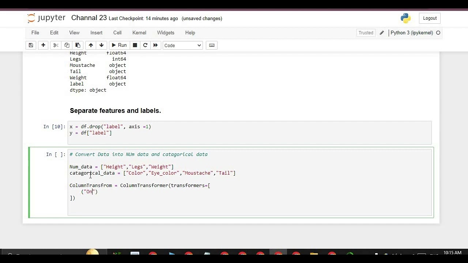The width and height of the screenshot is (468, 263).
Task: Click the 10:15 AM taskbar clock
Action: tap(452, 253)
